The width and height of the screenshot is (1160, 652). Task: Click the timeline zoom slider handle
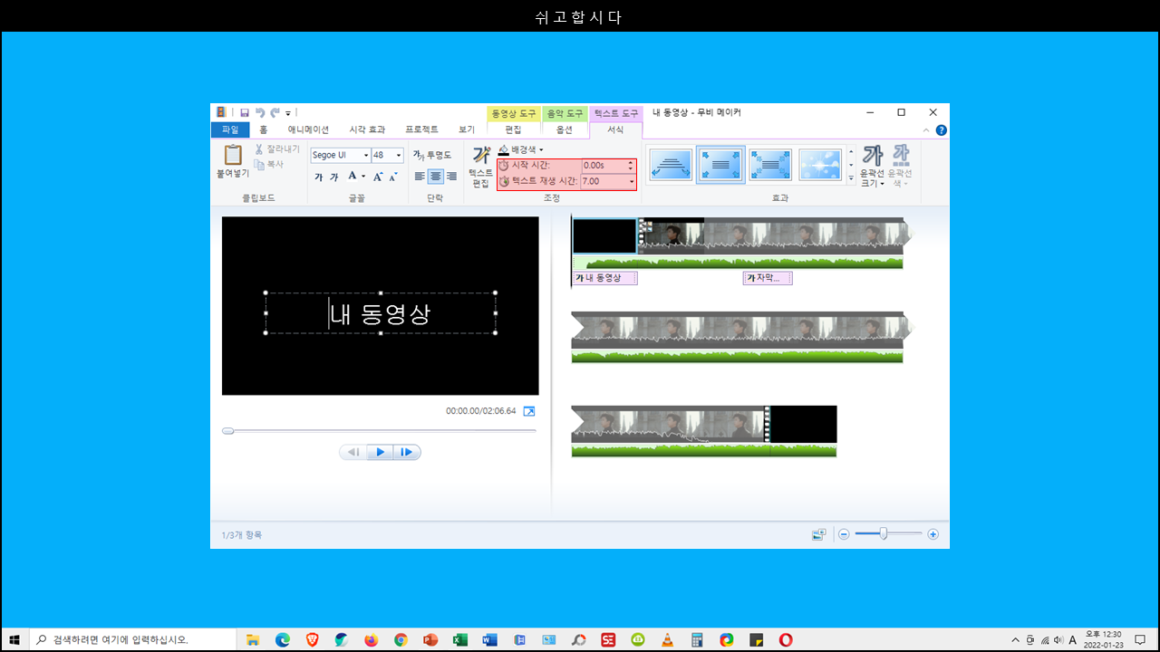[883, 534]
